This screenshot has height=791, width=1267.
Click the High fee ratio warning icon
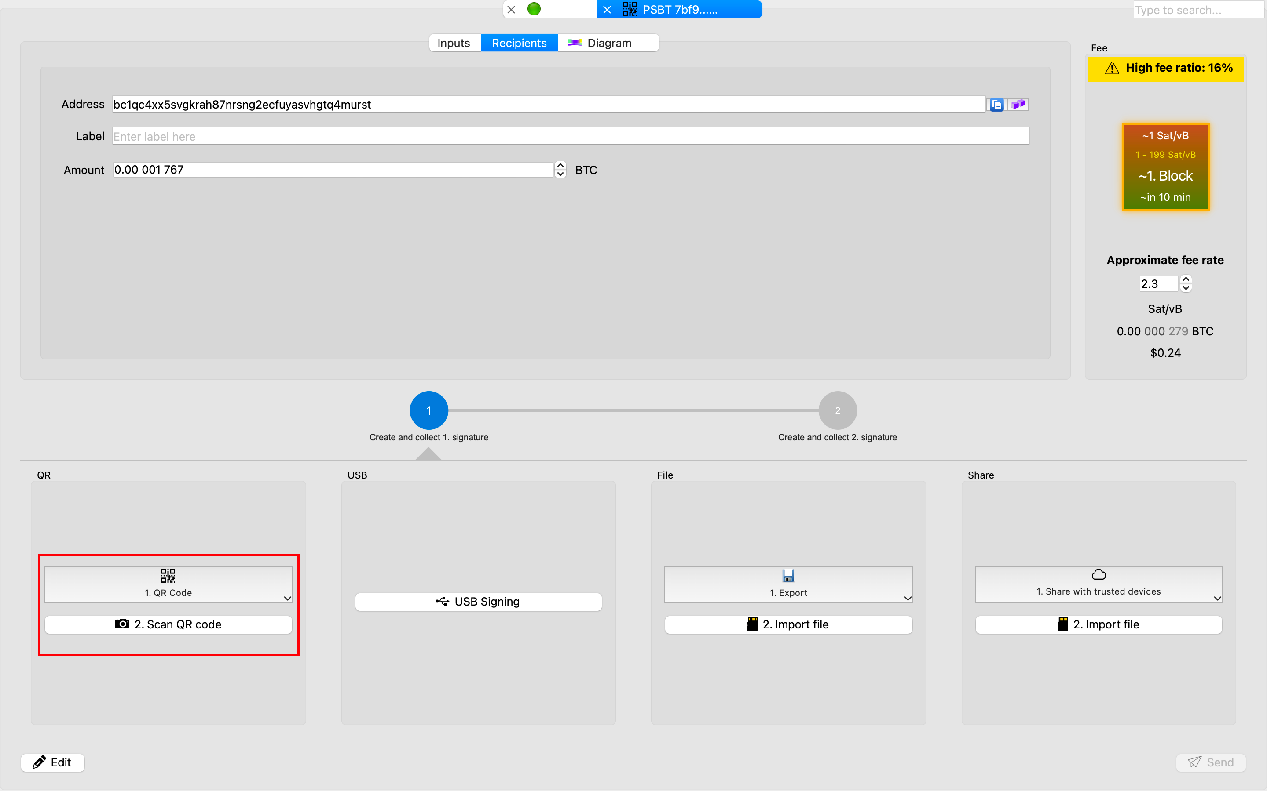click(1112, 68)
